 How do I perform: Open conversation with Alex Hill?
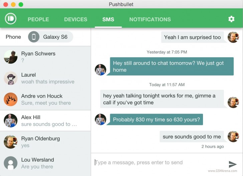(45, 121)
